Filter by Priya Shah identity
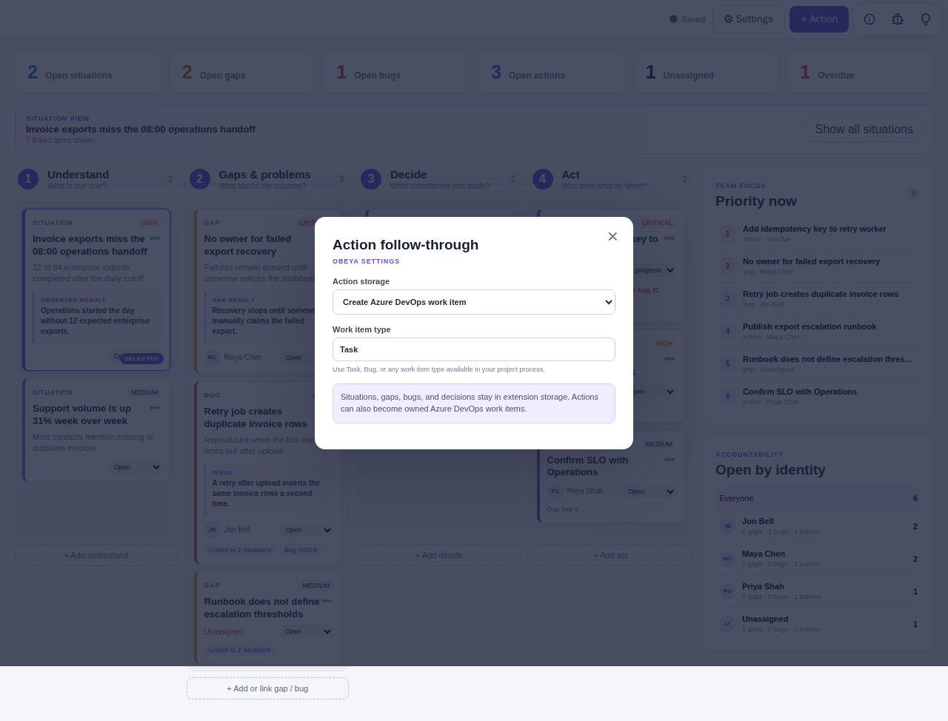The height and width of the screenshot is (721, 948). [x=818, y=591]
